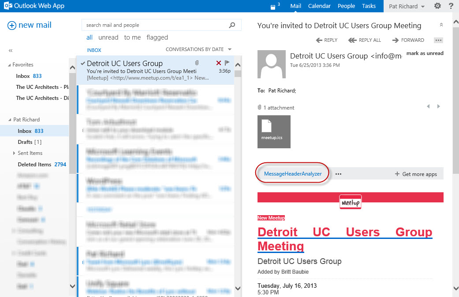Select the unread filter
This screenshot has width=459, height=297.
pyautogui.click(x=108, y=37)
